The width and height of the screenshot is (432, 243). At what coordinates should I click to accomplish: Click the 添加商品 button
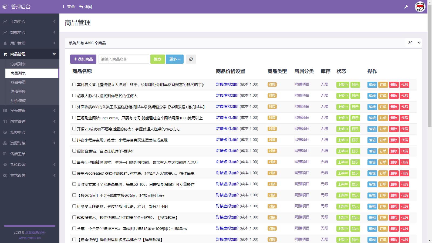pos(82,59)
